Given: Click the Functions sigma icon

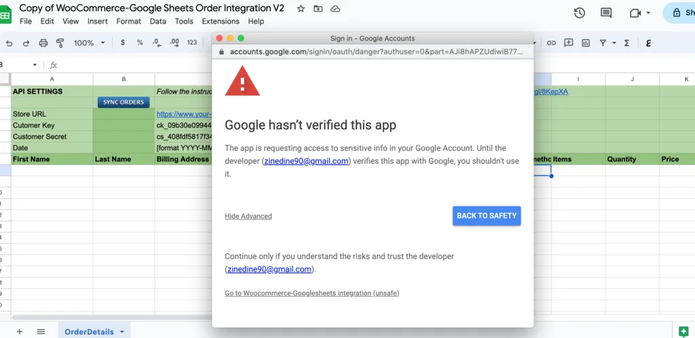Looking at the screenshot, I should [x=626, y=43].
